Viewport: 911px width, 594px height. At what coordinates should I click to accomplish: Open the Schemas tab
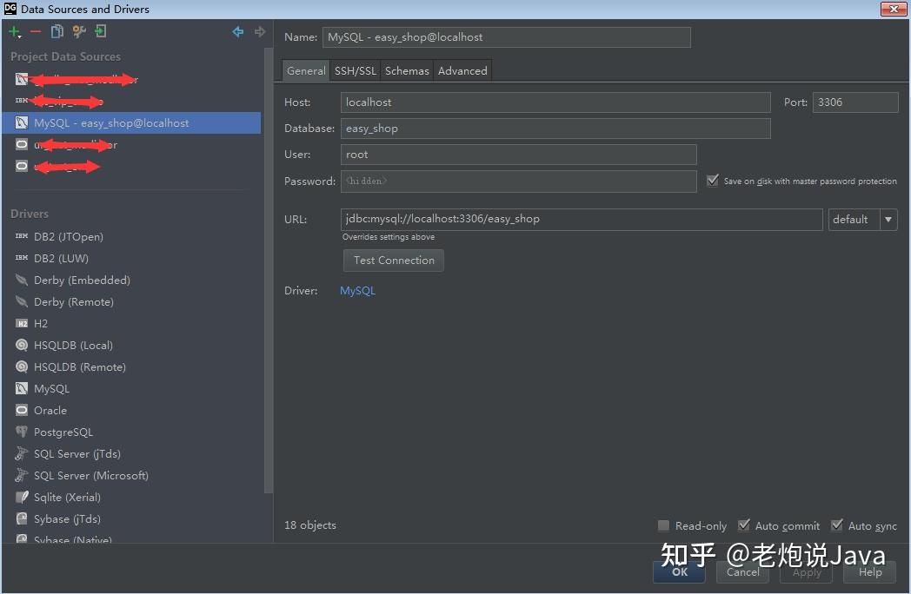click(x=407, y=70)
